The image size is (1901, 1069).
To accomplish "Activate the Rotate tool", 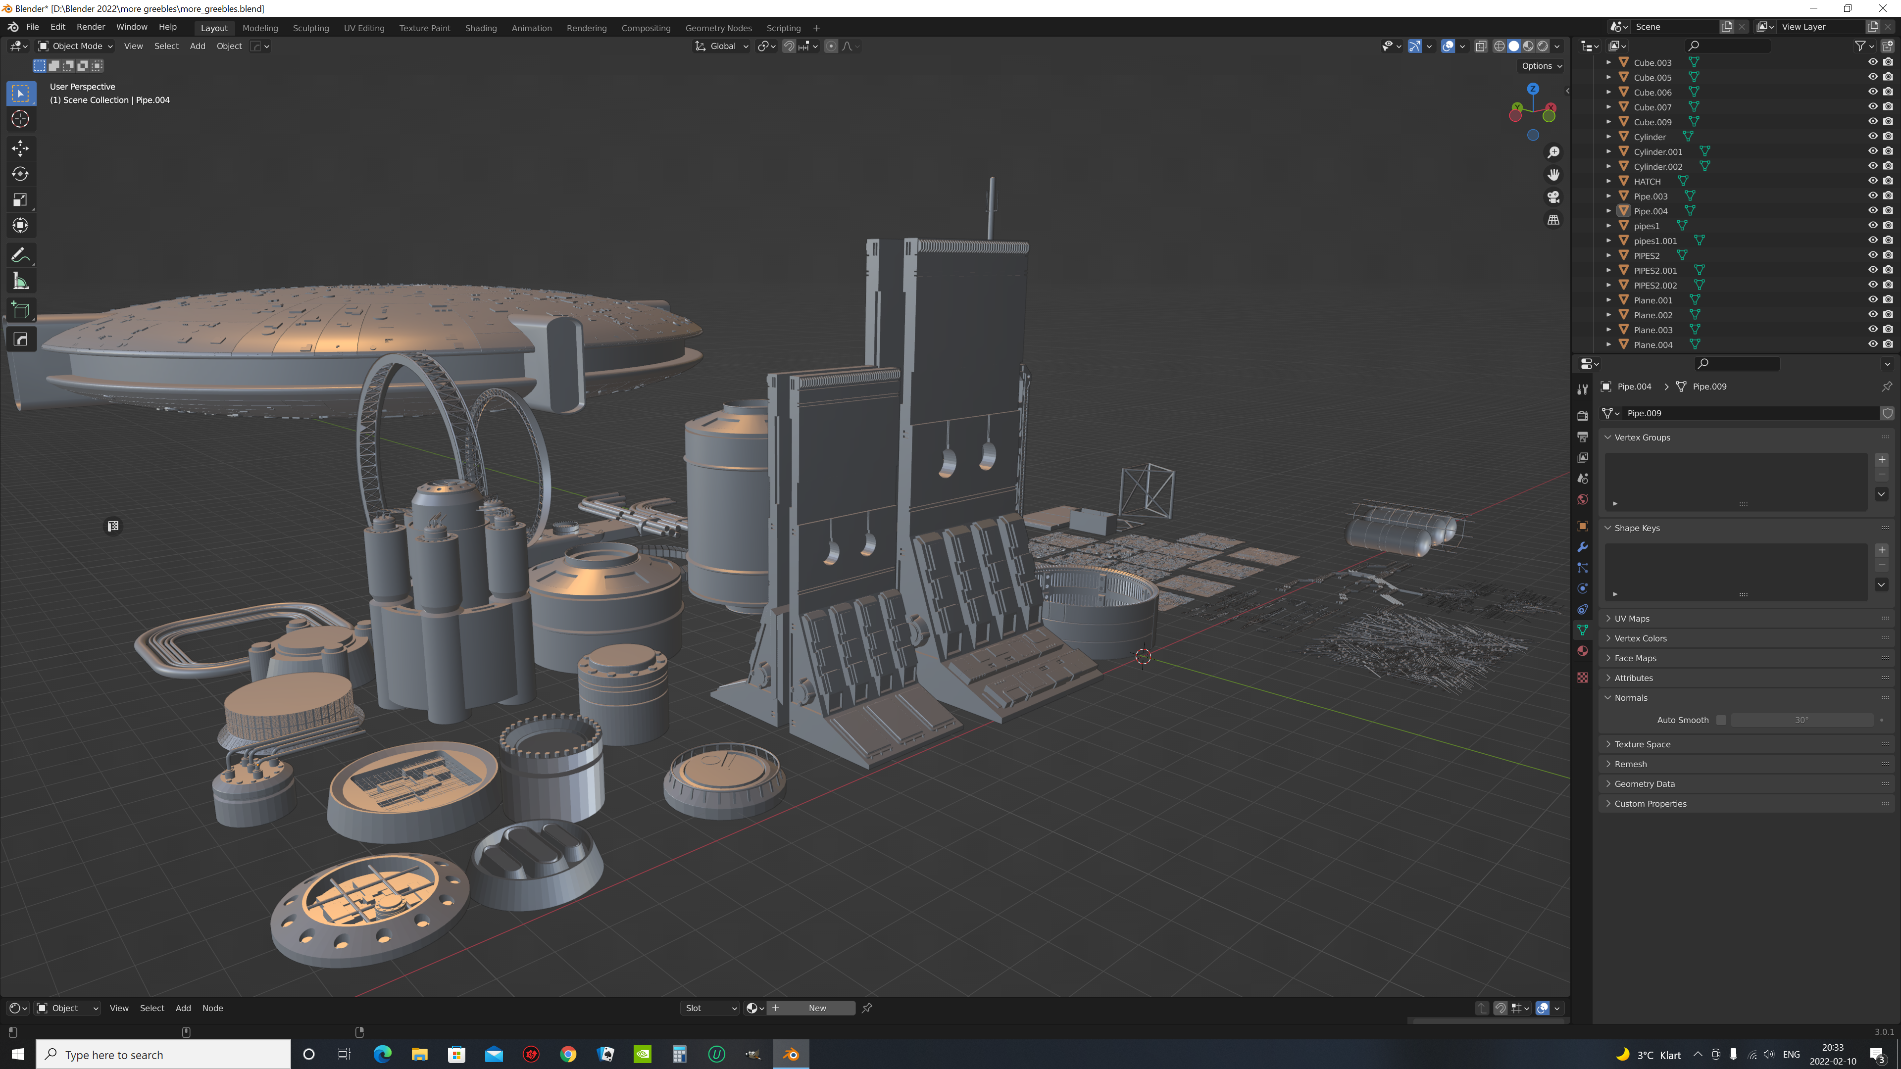I will (x=20, y=174).
